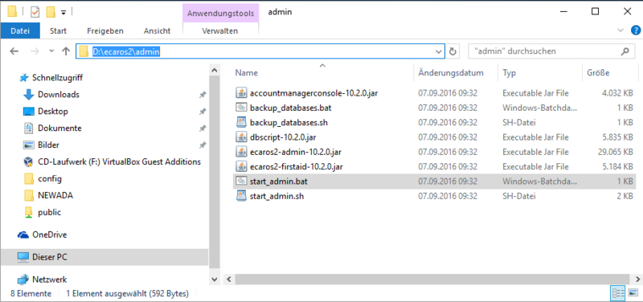The width and height of the screenshot is (643, 302).
Task: Click the "admin" durchsuchen search box
Action: pos(552,51)
